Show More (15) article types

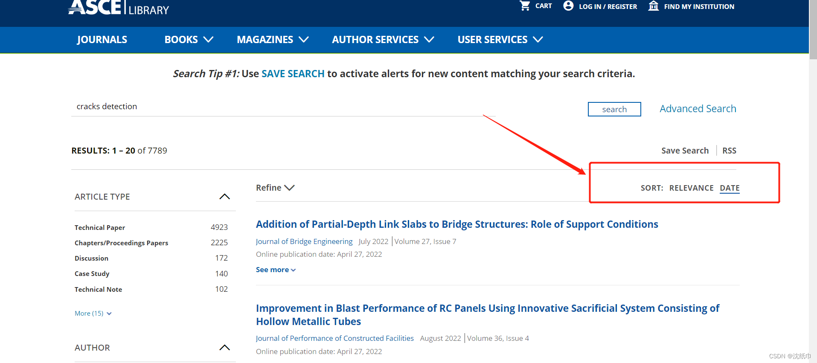tap(93, 314)
